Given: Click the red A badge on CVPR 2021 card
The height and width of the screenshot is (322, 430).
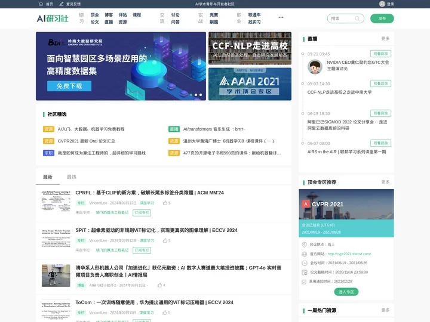Looking at the screenshot, I should click(x=305, y=204).
